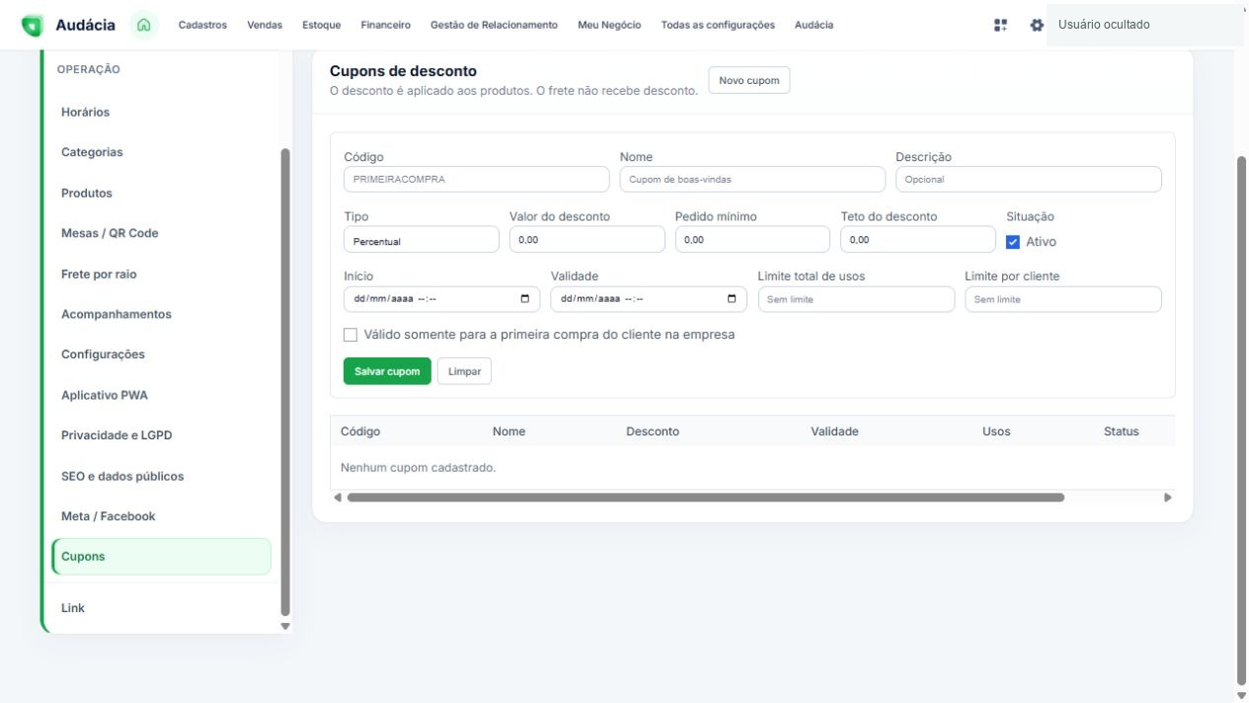Select Horários in the sidebar

click(x=161, y=113)
